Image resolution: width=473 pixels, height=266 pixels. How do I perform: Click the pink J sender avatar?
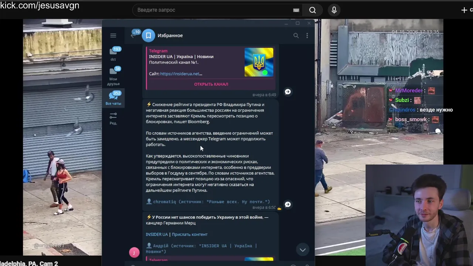tap(134, 252)
